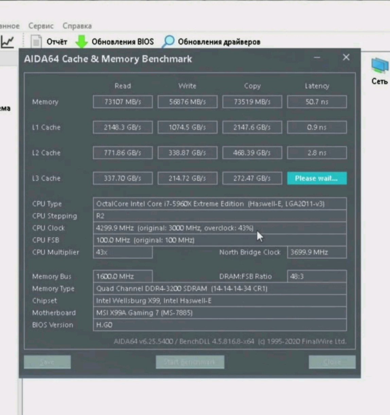
Task: Select the Сеть network icon
Action: (379, 71)
